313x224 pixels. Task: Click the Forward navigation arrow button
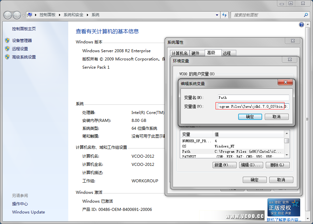17,15
